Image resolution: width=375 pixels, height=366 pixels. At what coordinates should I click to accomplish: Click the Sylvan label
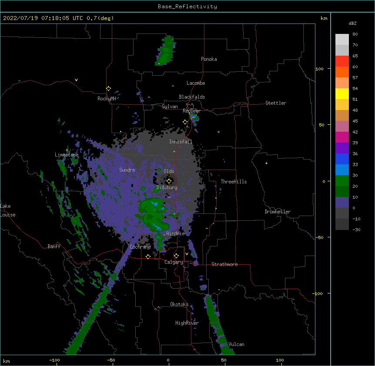click(170, 106)
